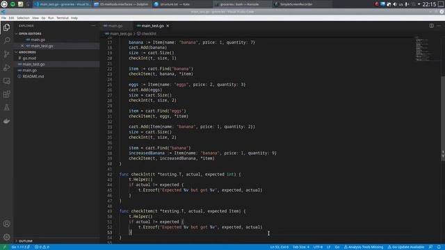
Task: Open Explorer views and more actions ellipsis
Action: [x=93, y=26]
